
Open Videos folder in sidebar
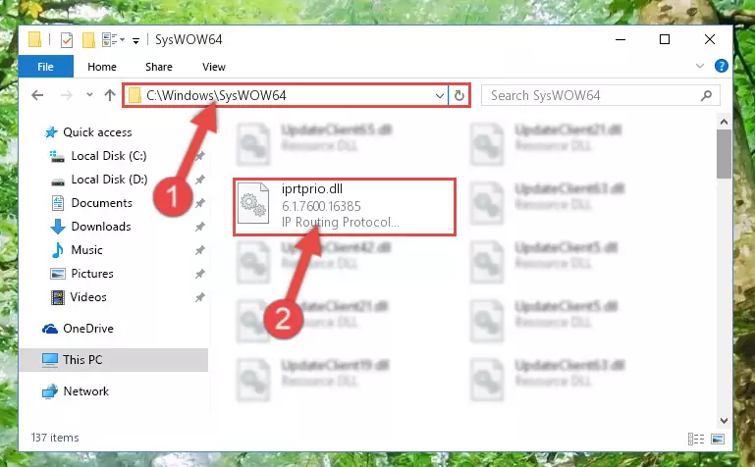(88, 297)
